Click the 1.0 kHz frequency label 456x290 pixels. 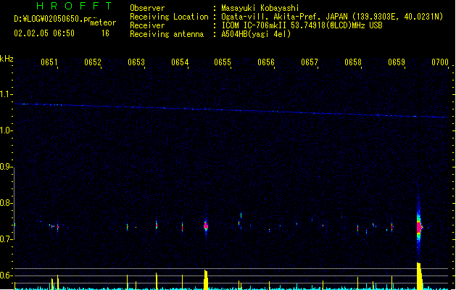[7, 130]
